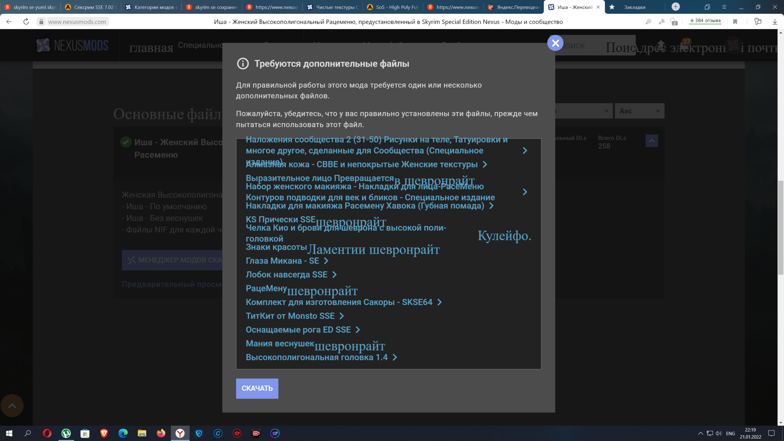Open the Asc sort order dropdown
Screen dimensions: 784x441
click(x=639, y=111)
